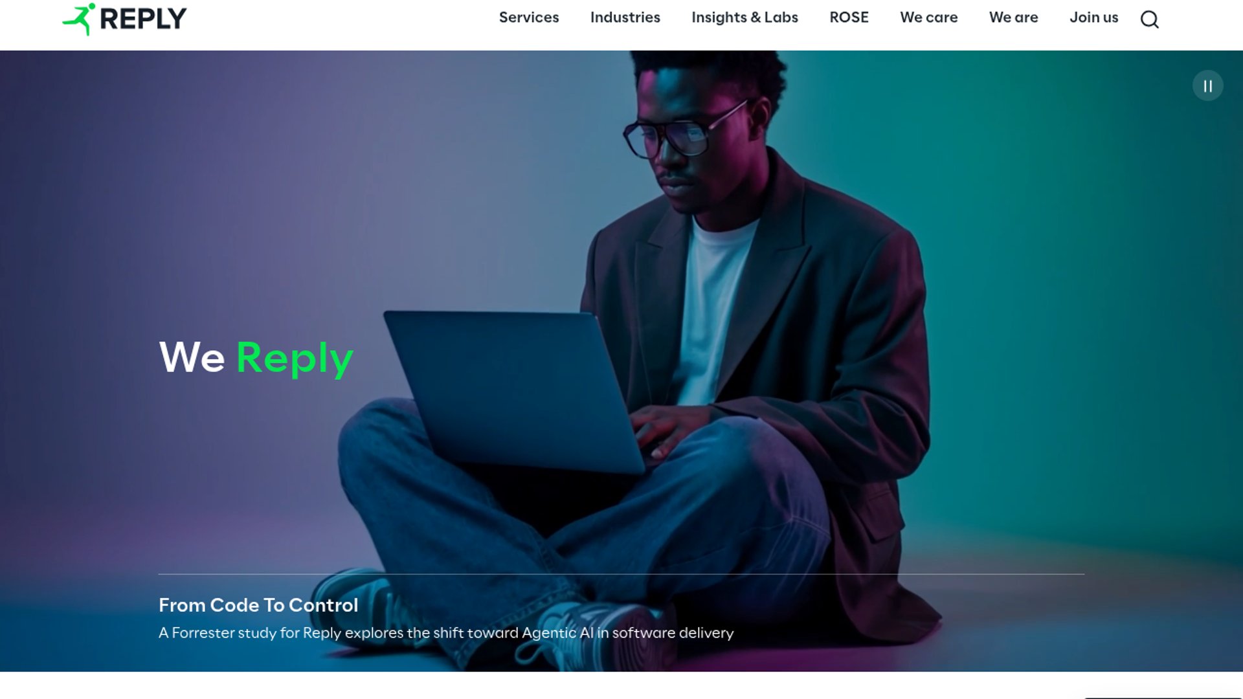Expand the Industries navigation item
This screenshot has height=699, width=1243.
pyautogui.click(x=625, y=17)
